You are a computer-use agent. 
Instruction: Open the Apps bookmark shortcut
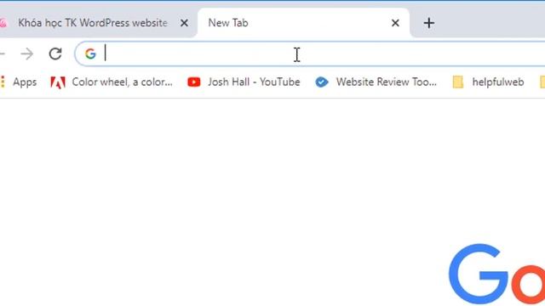coord(19,82)
